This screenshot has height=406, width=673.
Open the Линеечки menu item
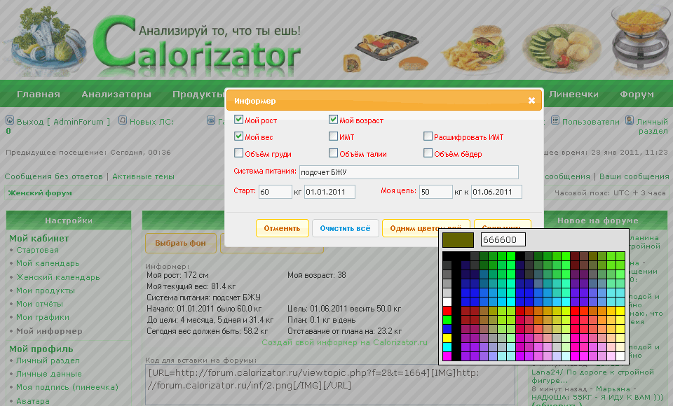click(573, 94)
